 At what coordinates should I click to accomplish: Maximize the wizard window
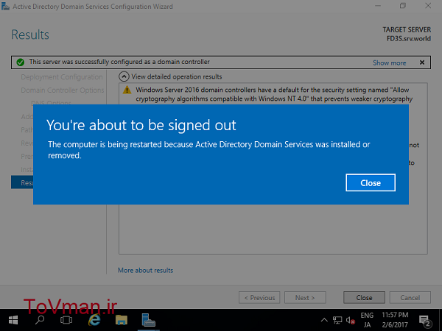point(403,6)
